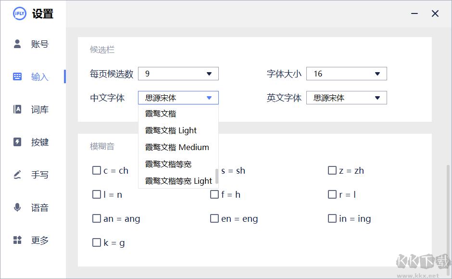Enable the c = ch fuzzy pinyin checkbox
Viewport: 452px width, 279px height.
[x=96, y=170]
